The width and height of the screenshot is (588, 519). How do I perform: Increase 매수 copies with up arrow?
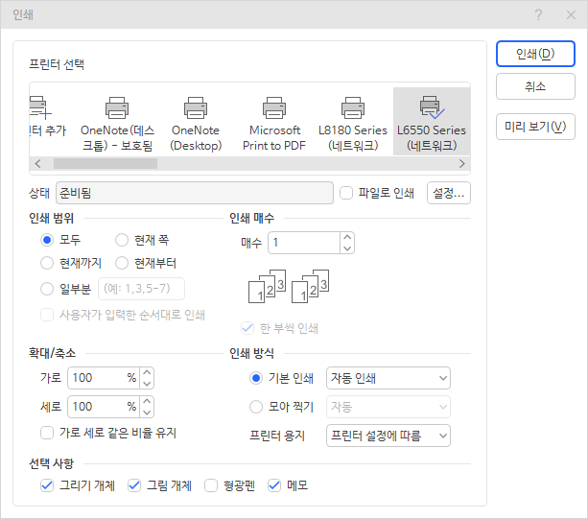347,237
